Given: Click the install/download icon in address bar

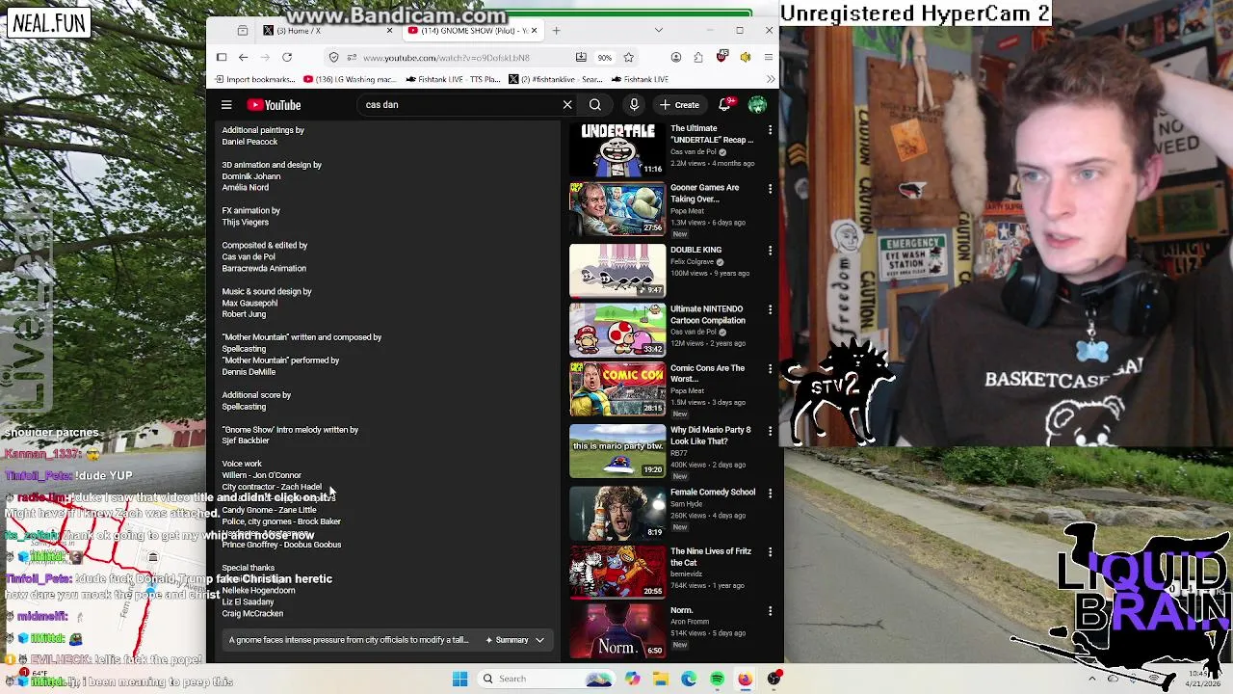Looking at the screenshot, I should click(x=581, y=58).
